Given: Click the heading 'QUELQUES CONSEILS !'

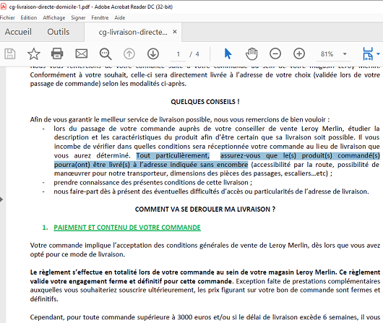Looking at the screenshot, I should pos(205,102).
